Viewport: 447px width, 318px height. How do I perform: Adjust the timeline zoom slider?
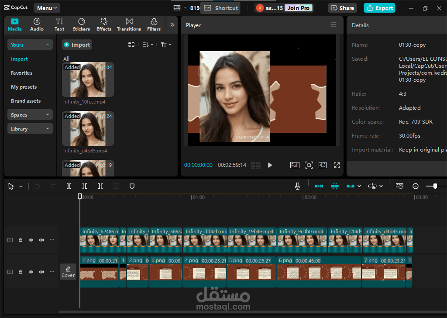pyautogui.click(x=435, y=186)
